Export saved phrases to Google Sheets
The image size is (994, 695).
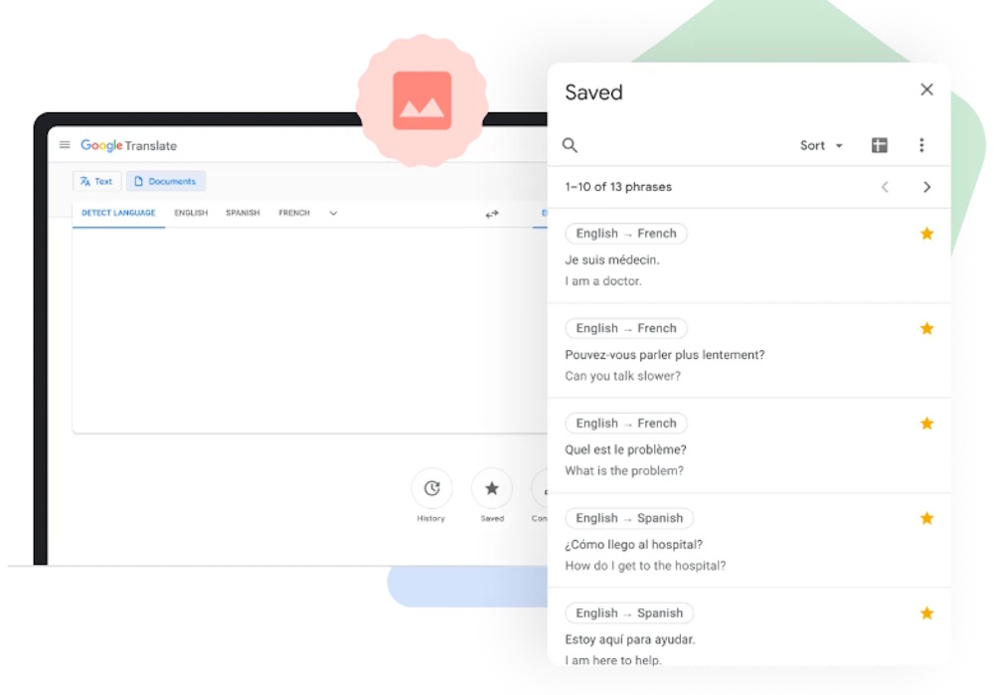879,145
